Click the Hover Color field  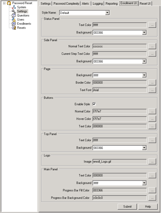click(x=119, y=119)
